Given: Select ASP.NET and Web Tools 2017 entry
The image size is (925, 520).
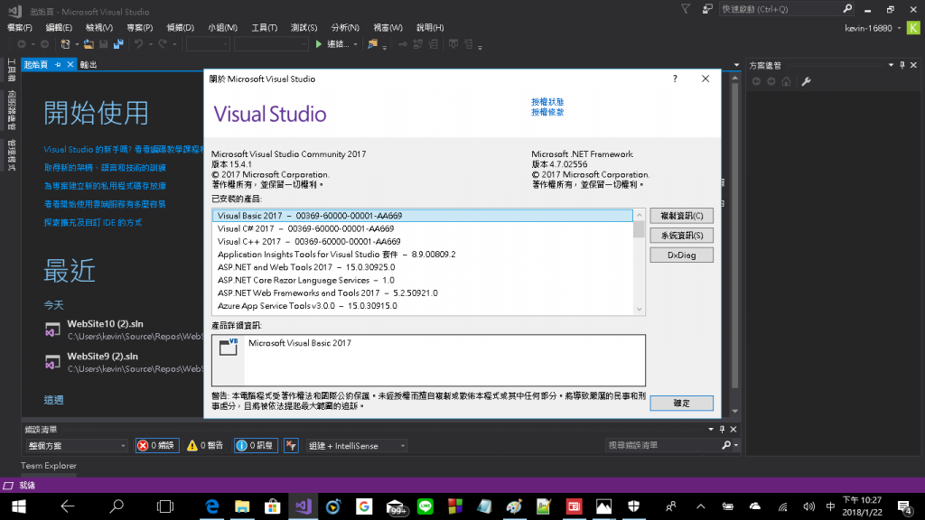Looking at the screenshot, I should (x=423, y=267).
